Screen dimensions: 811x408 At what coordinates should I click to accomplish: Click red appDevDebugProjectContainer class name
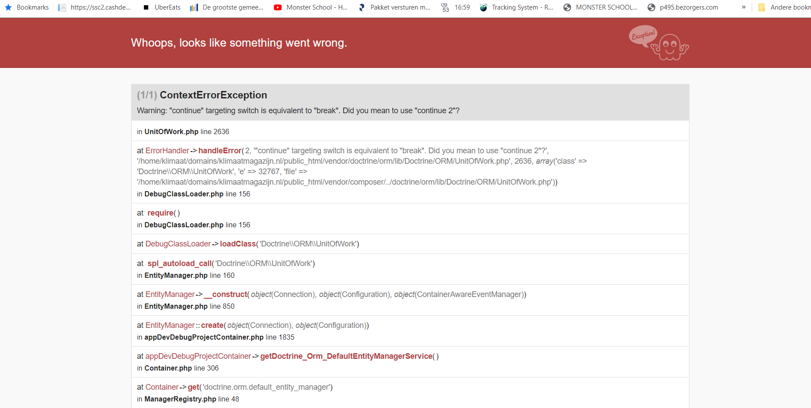tap(198, 356)
